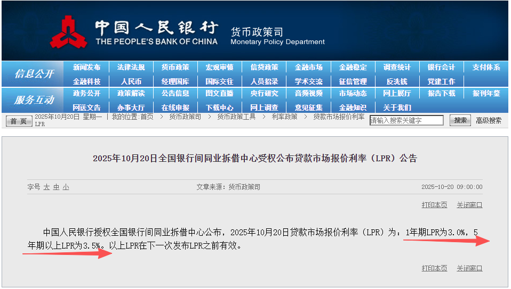Set font size to 大 (large)
Screen dimensions: 511x289
click(46, 187)
